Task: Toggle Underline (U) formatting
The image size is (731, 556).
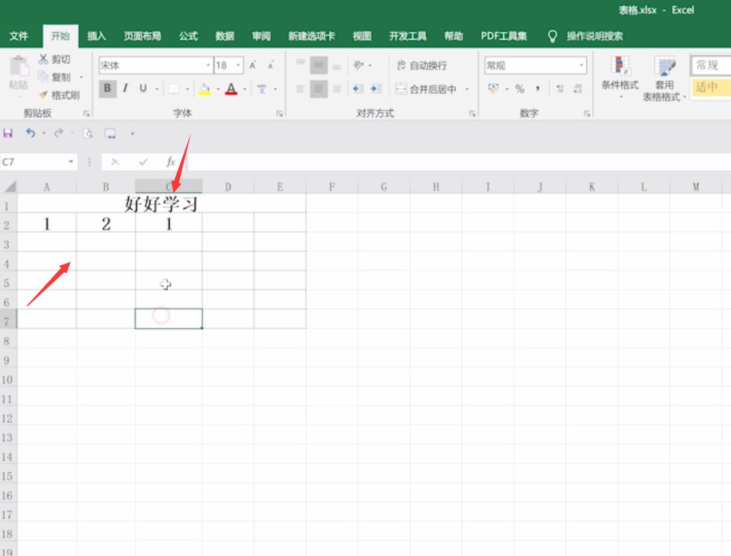Action: (143, 88)
